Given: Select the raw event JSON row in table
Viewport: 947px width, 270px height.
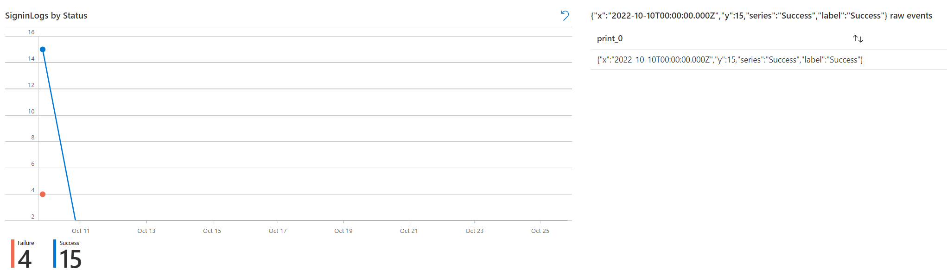Looking at the screenshot, I should 768,60.
